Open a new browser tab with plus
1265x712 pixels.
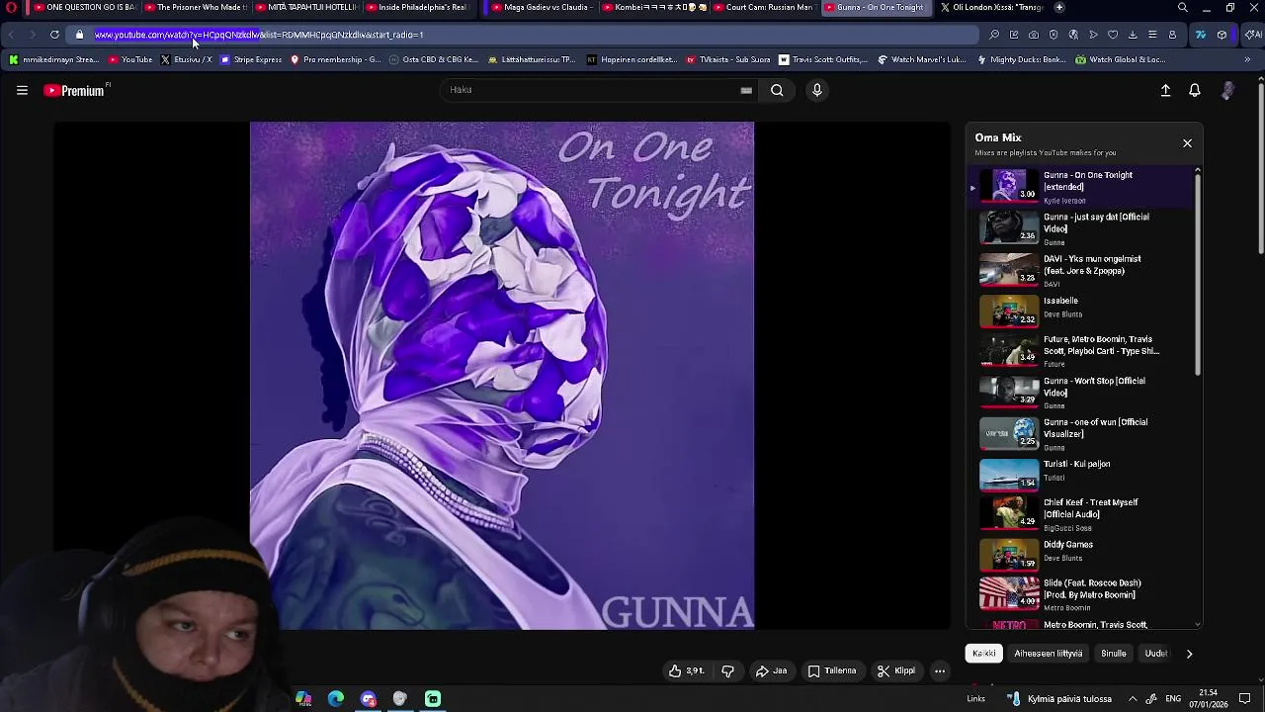coord(1059,7)
